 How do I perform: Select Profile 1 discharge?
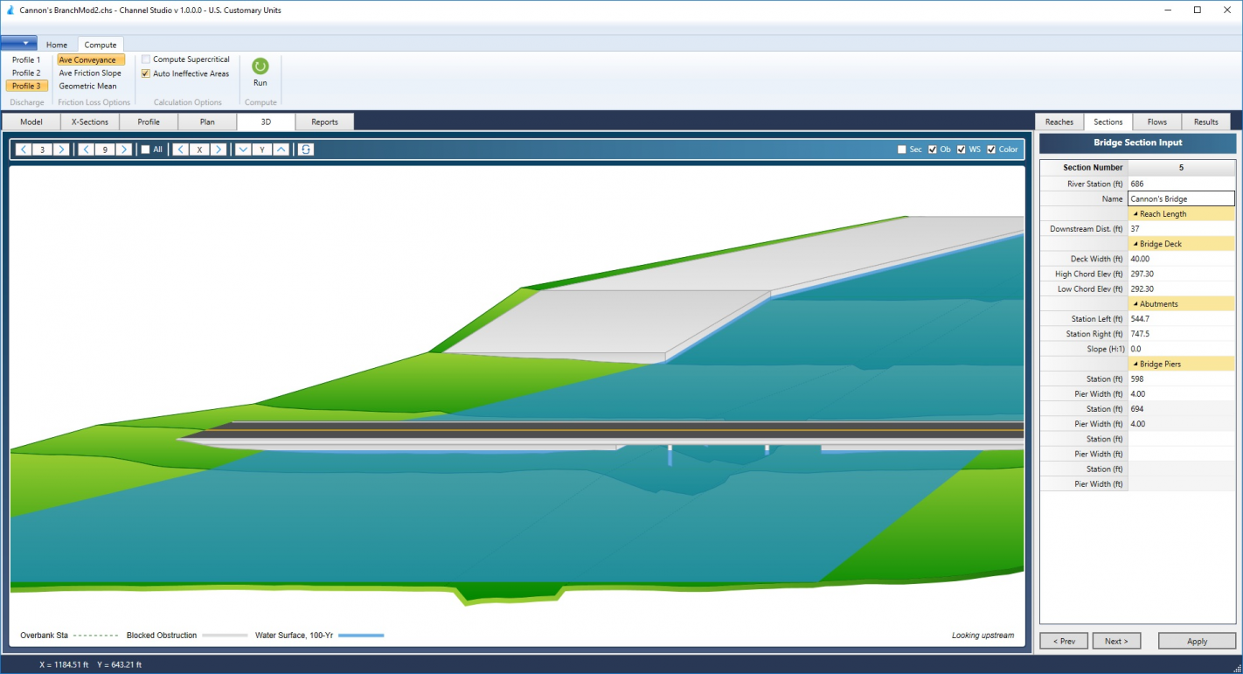tap(26, 60)
